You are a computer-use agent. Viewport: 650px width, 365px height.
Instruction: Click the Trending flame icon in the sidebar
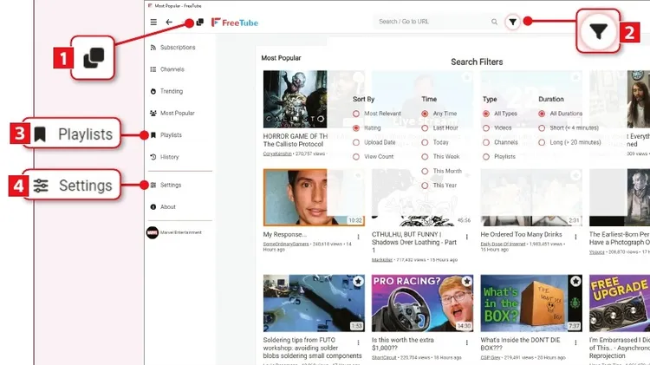tap(153, 91)
